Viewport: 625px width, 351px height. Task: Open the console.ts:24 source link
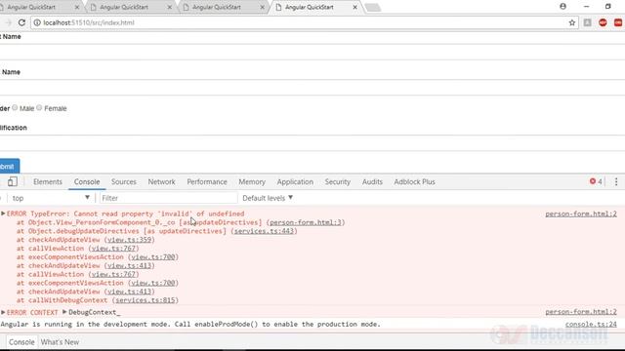coord(591,325)
